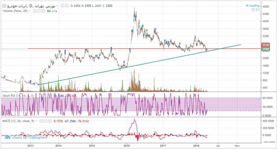The width and height of the screenshot is (277, 149).
Task: Click the 2015 label on time axis
Action: 92,146
